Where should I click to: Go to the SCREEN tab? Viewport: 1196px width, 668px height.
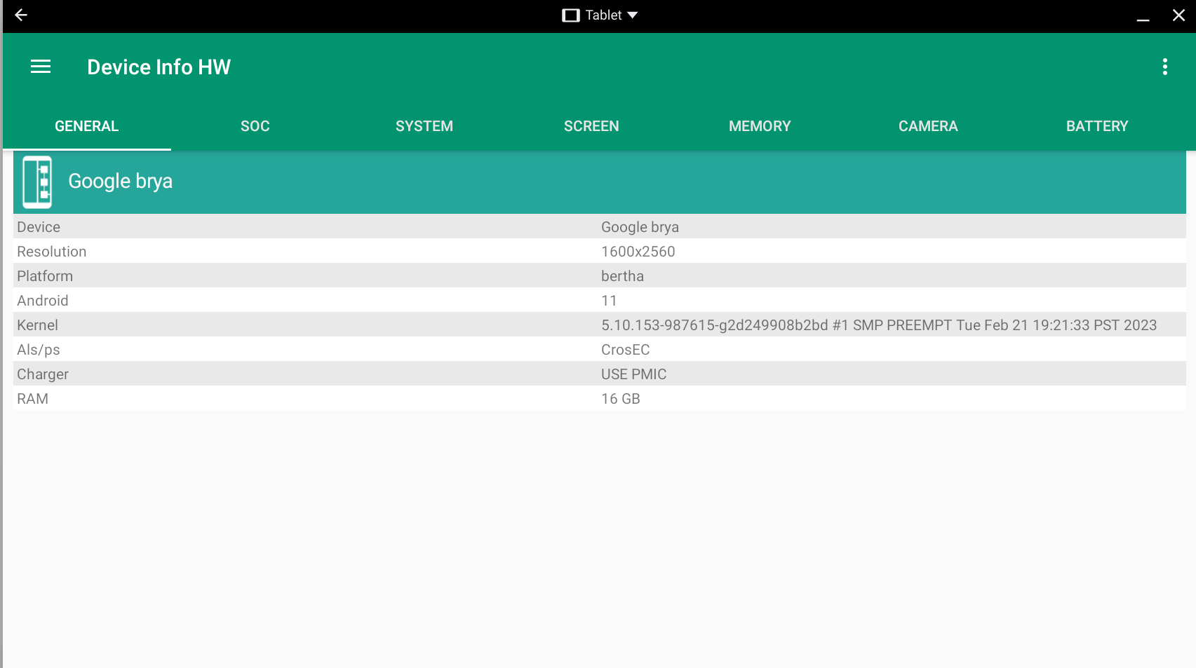[591, 126]
